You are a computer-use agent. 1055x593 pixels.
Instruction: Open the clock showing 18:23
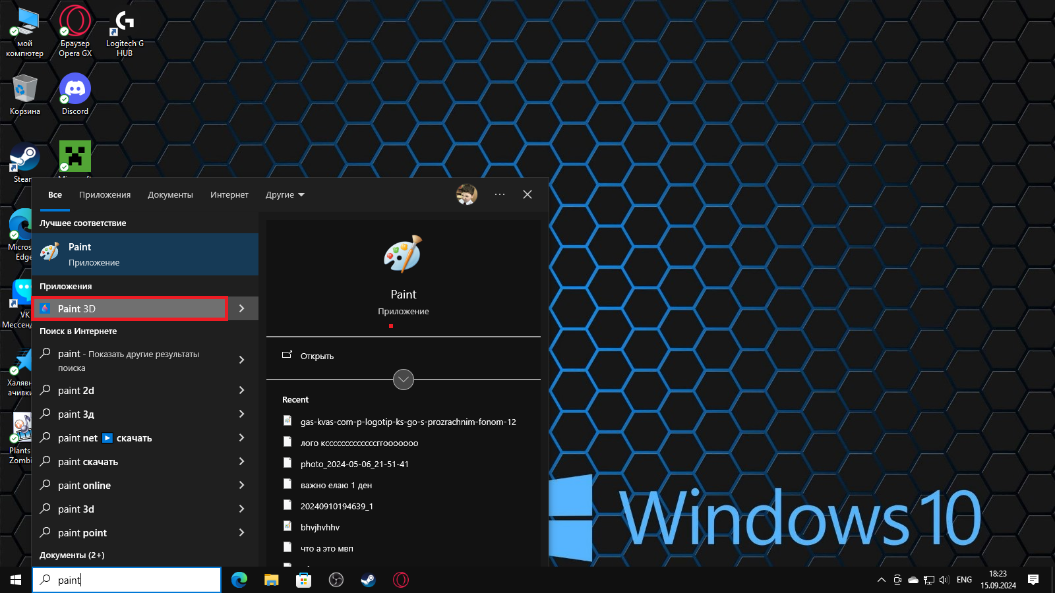[998, 580]
